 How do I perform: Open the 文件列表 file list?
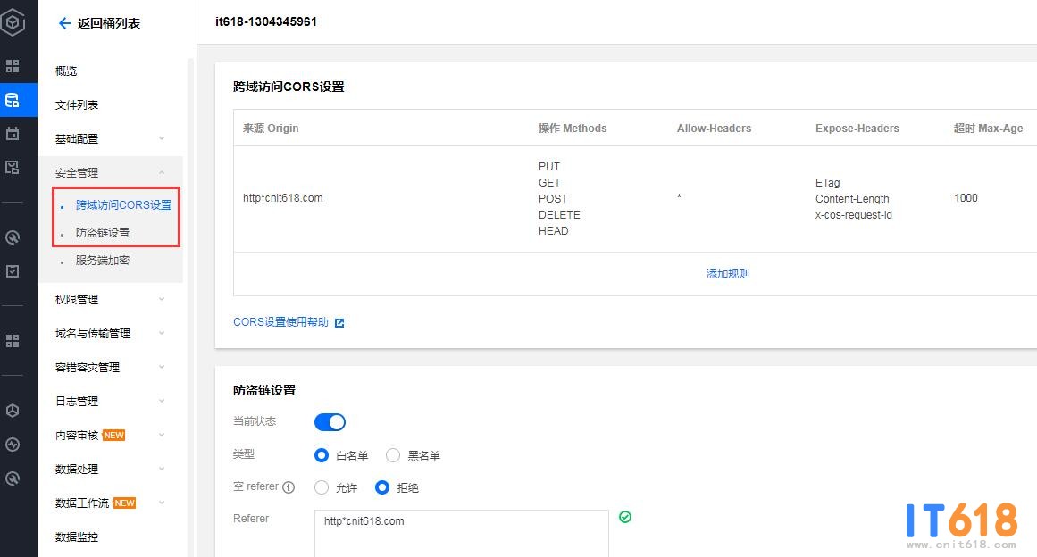[x=77, y=104]
